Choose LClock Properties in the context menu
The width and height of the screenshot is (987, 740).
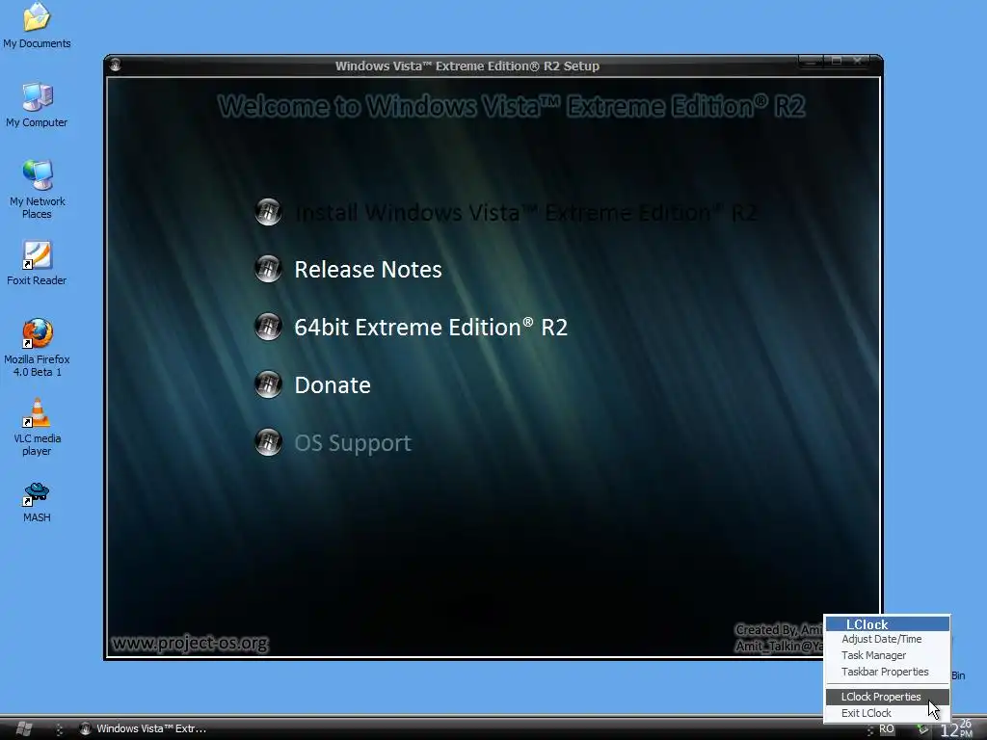pyautogui.click(x=887, y=697)
